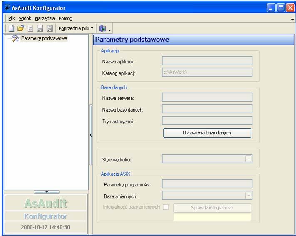
Task: Collapse the AsAudit logo panel with chevron
Action: click(47, 192)
